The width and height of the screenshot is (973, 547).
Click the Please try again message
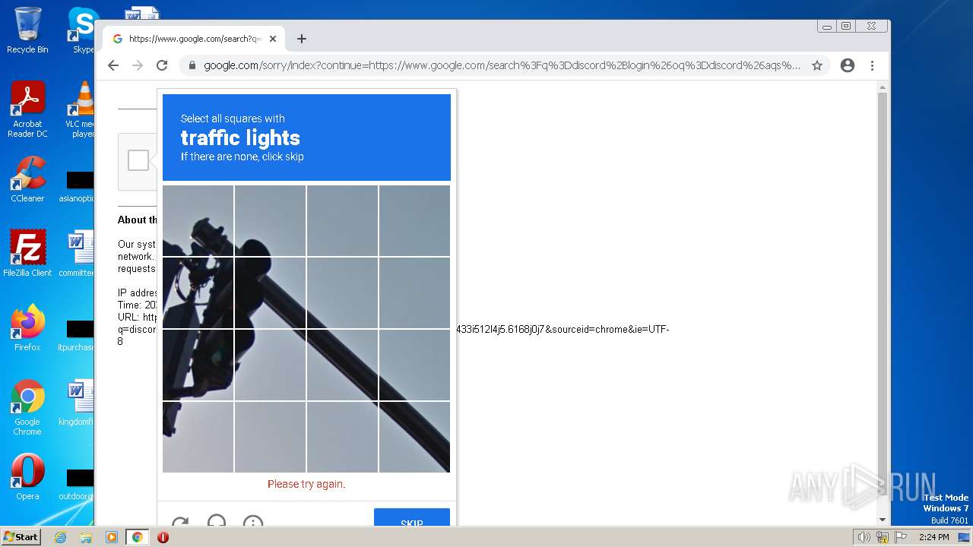point(306,484)
